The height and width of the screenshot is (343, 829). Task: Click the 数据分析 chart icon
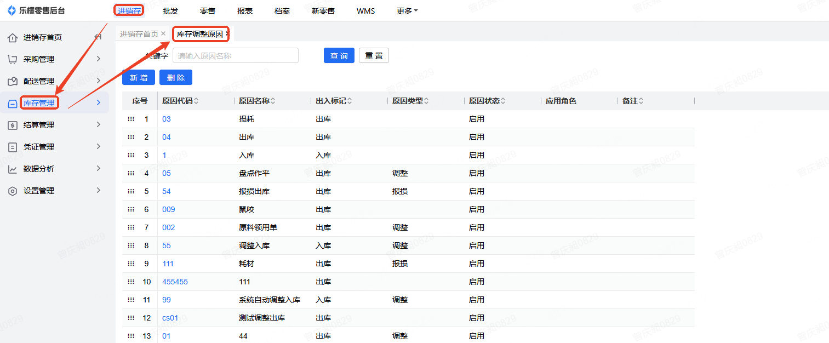13,169
